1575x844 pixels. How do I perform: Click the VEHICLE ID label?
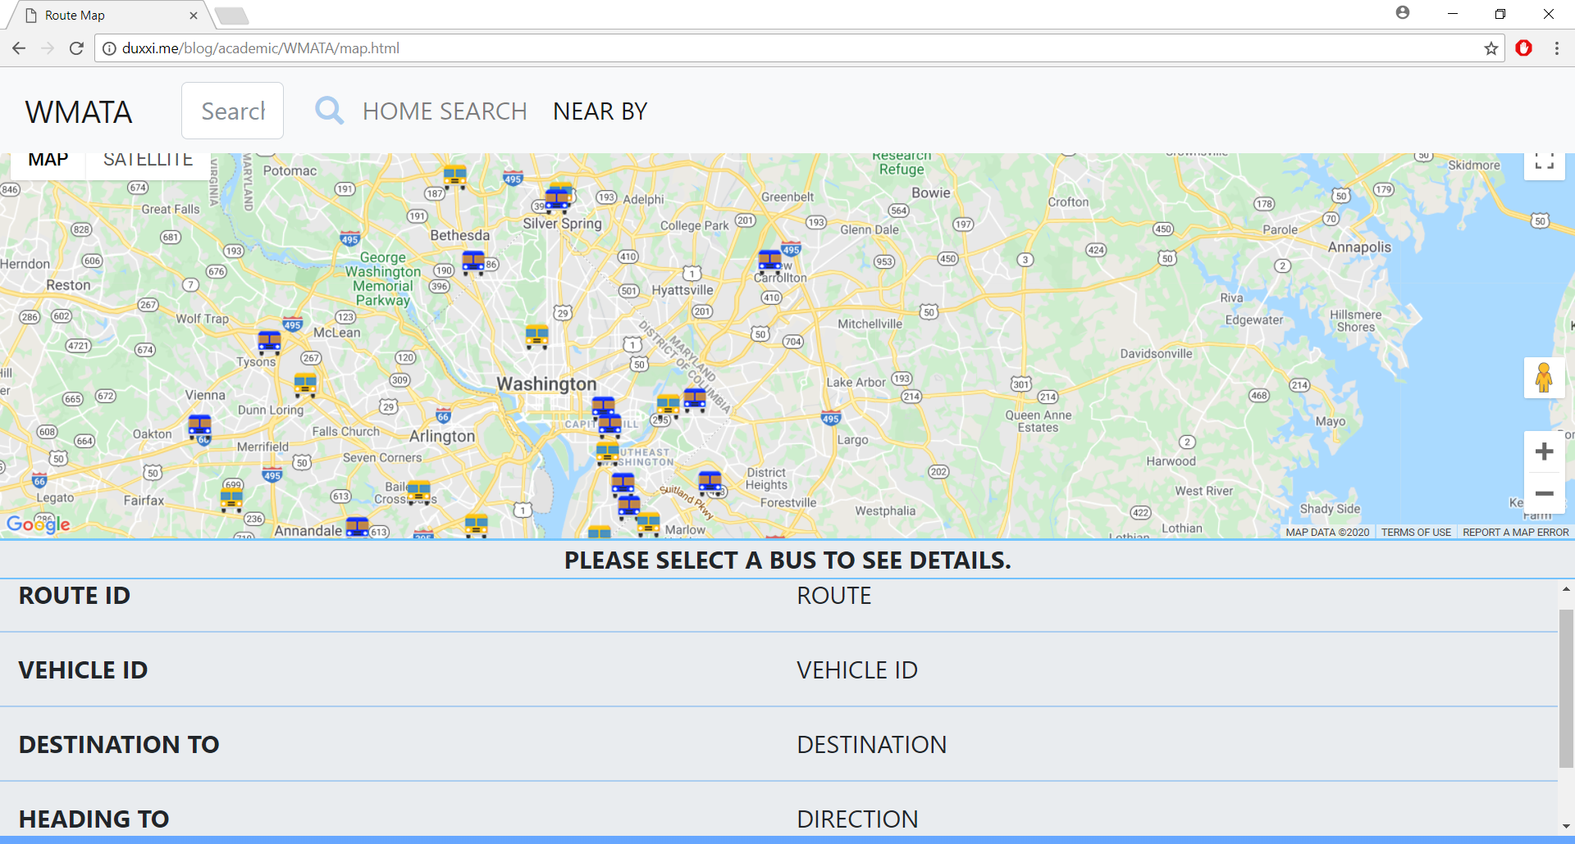click(x=83, y=670)
